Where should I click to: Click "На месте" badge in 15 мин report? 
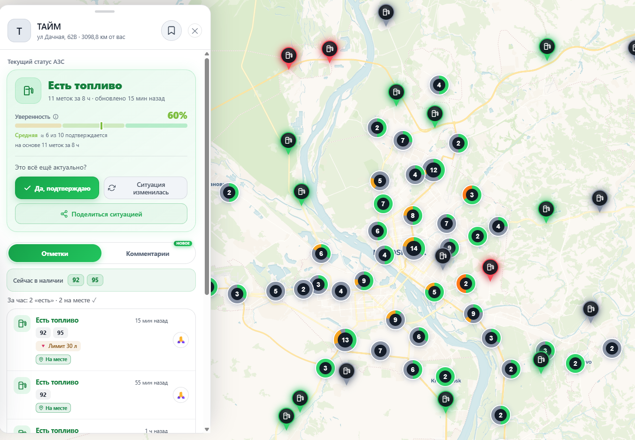pyautogui.click(x=53, y=360)
